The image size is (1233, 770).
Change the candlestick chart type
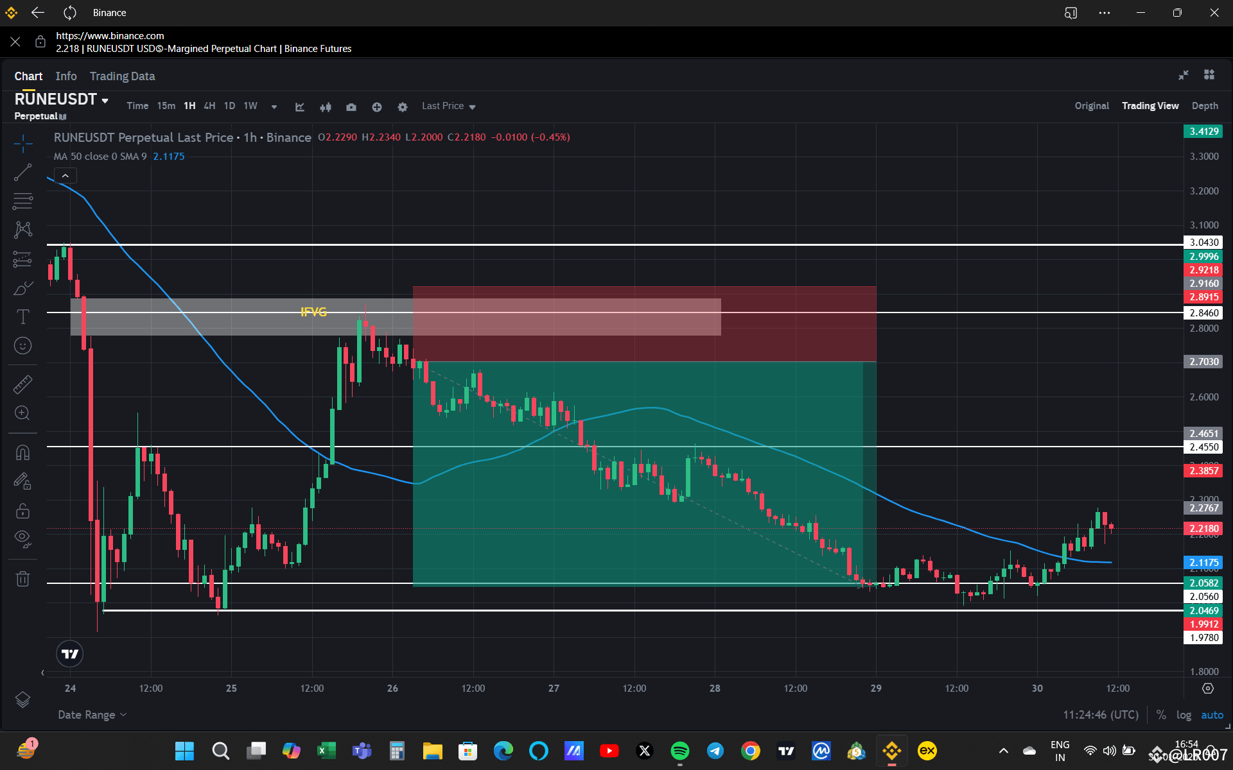click(x=326, y=107)
